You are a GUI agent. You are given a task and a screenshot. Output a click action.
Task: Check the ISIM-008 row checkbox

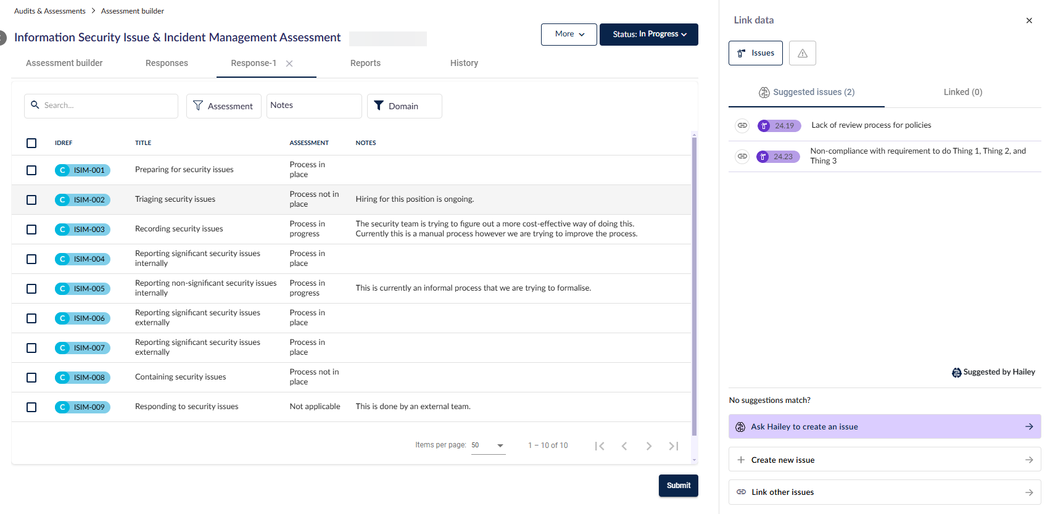(31, 378)
